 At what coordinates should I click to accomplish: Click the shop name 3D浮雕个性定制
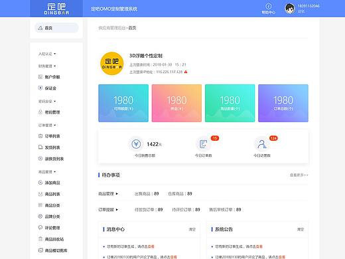coord(146,56)
